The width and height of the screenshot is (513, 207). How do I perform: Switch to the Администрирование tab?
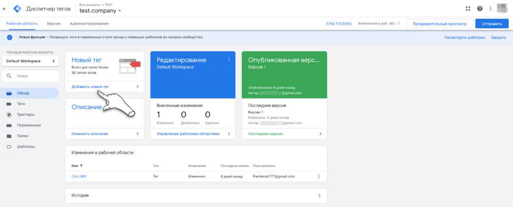[x=89, y=24]
